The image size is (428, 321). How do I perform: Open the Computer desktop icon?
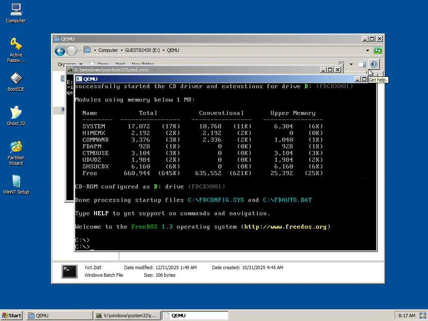16,13
